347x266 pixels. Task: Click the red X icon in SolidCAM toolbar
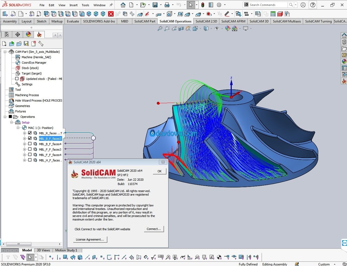[111, 14]
